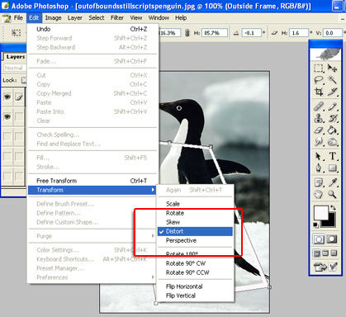Click the swap foreground/background colors arrow
This screenshot has height=317, width=346.
(x=333, y=208)
